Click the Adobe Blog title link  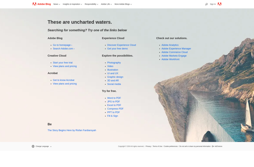pos(44,4)
